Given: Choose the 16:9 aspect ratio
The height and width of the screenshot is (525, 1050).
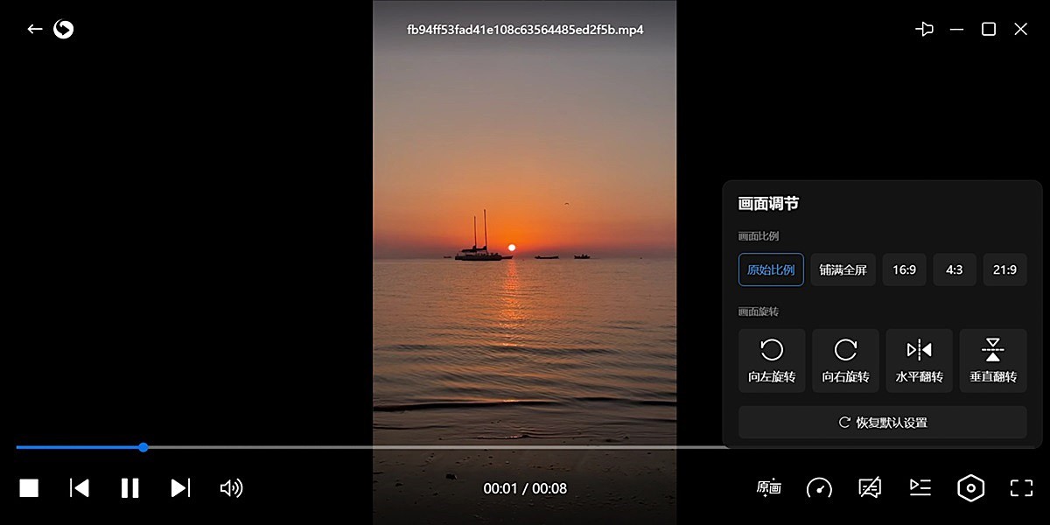Looking at the screenshot, I should click(x=904, y=269).
